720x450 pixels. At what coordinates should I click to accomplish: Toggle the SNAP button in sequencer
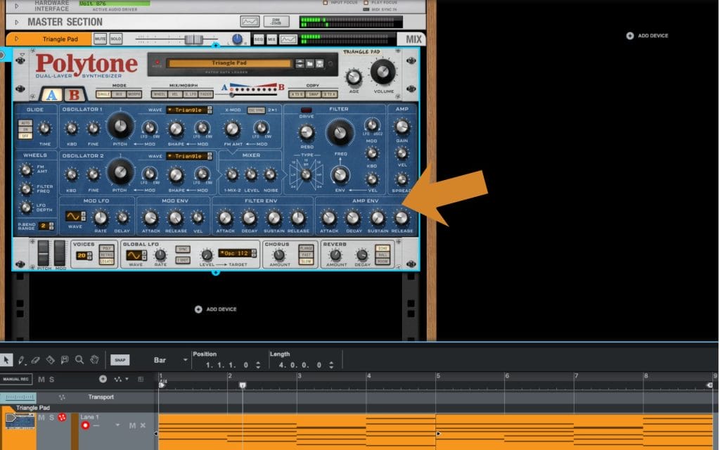coord(120,360)
